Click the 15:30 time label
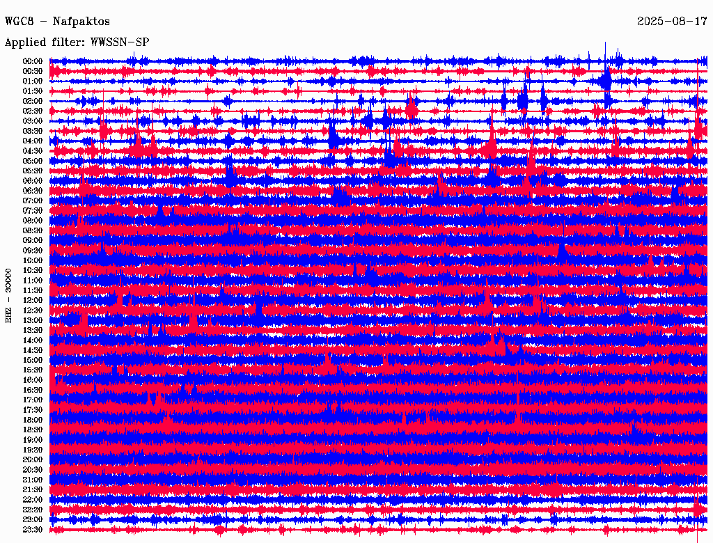This screenshot has width=713, height=543. [x=33, y=370]
